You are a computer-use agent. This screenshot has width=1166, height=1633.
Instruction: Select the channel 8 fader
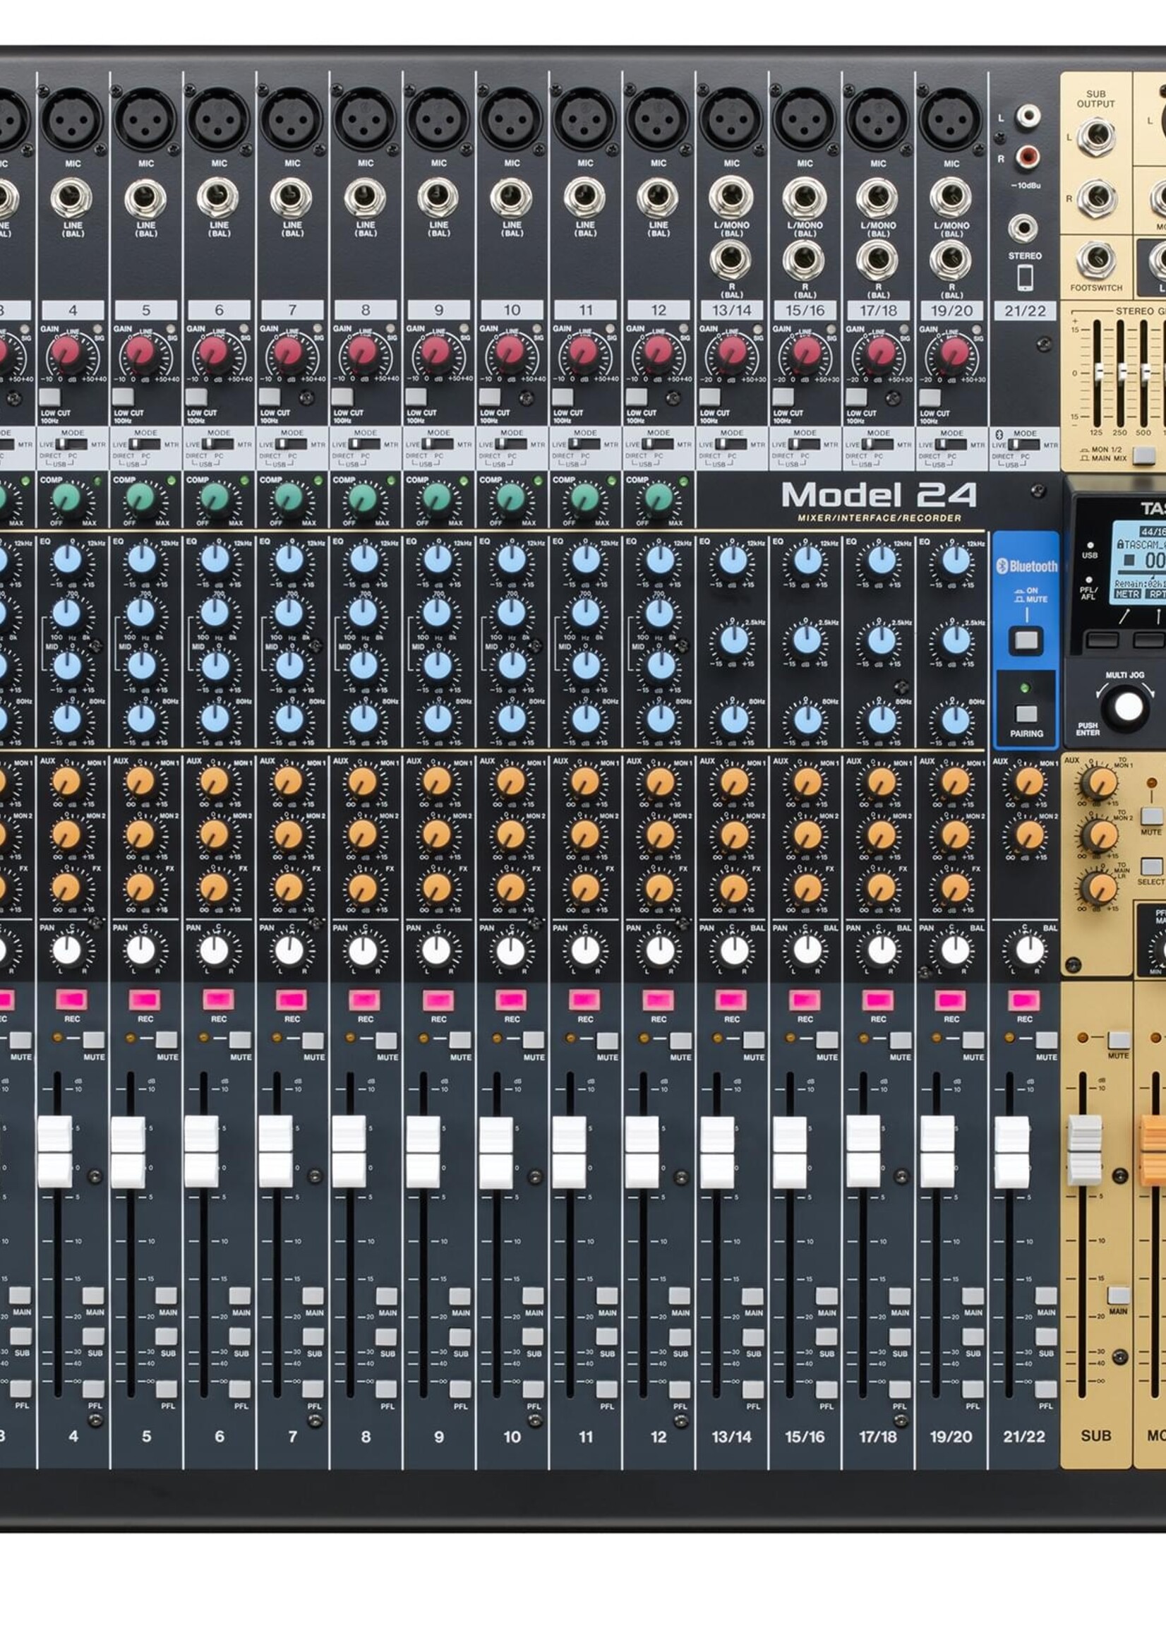tap(349, 1152)
